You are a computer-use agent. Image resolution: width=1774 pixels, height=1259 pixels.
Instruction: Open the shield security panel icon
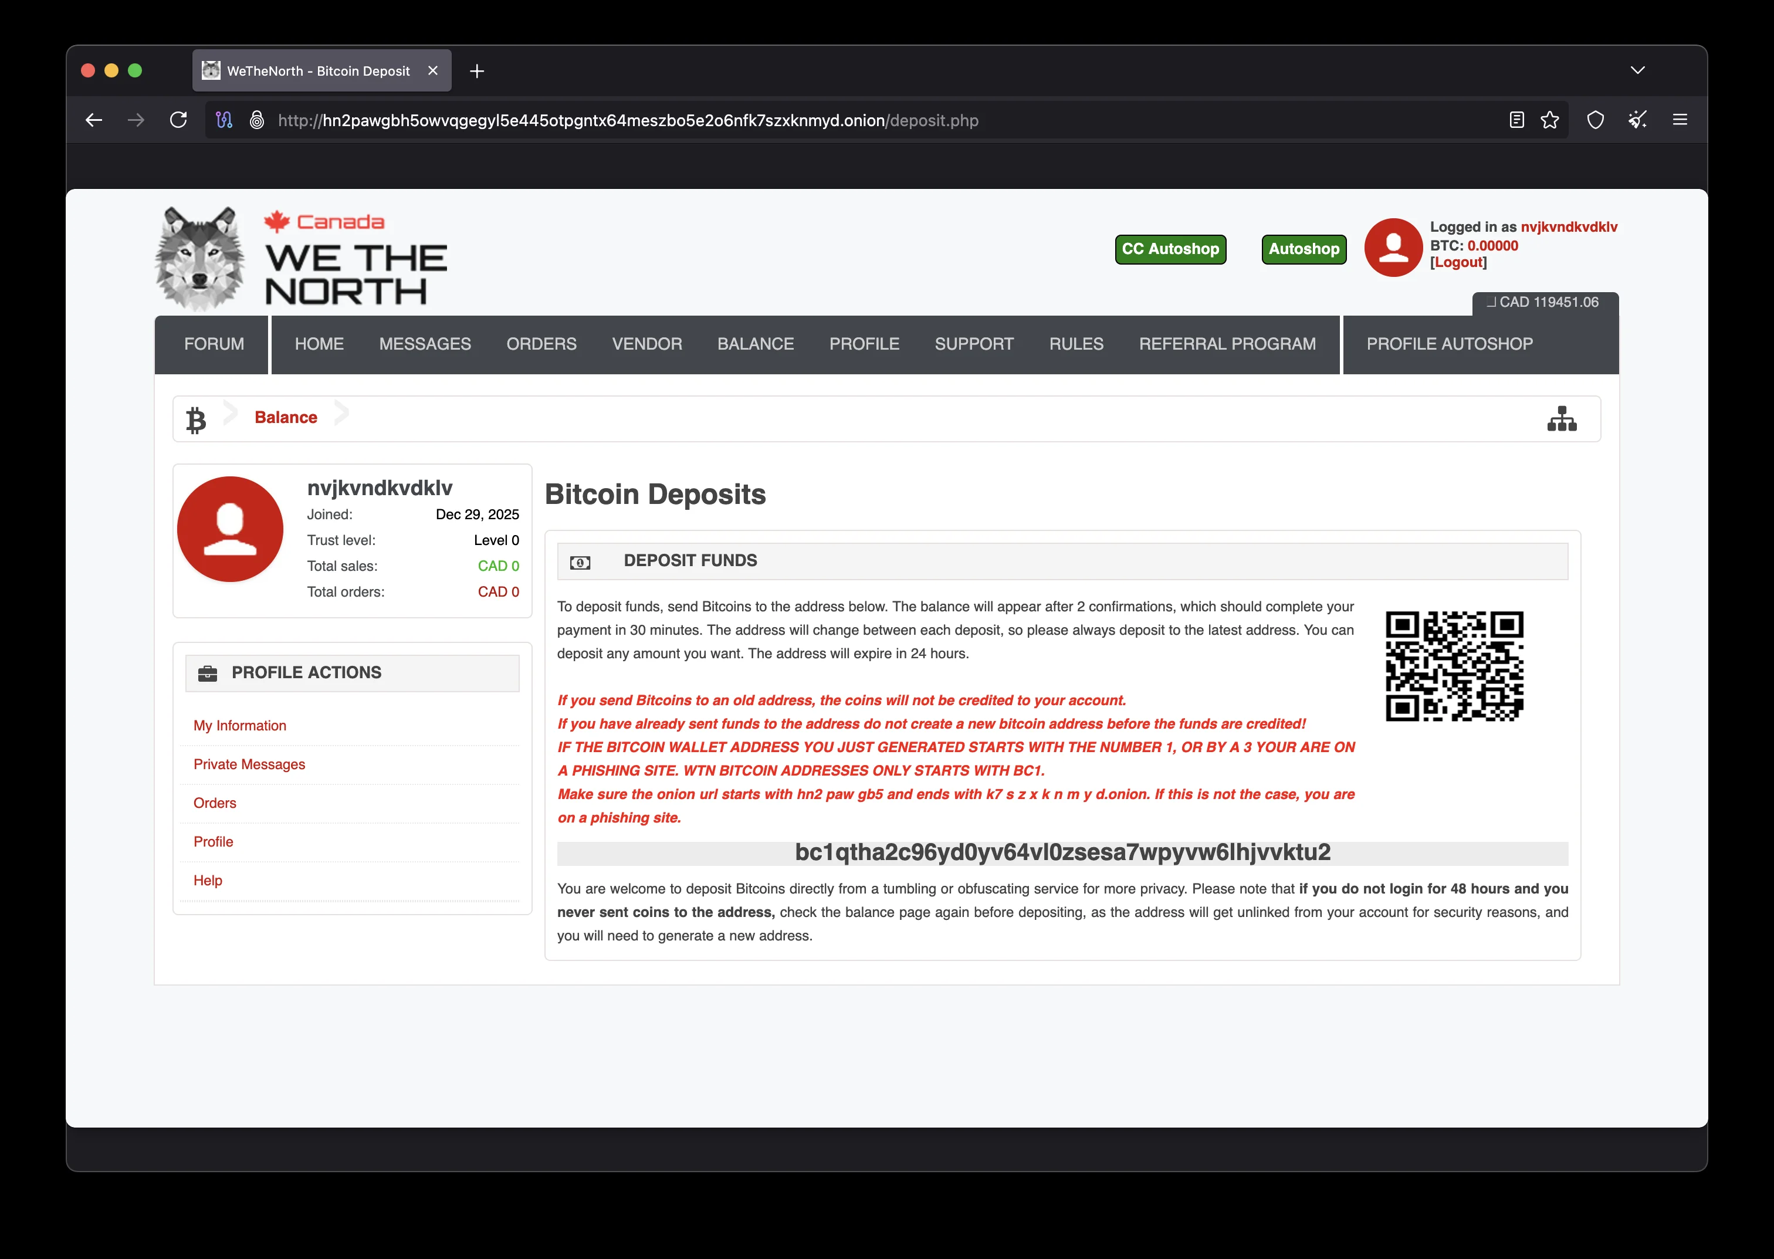tap(1596, 120)
